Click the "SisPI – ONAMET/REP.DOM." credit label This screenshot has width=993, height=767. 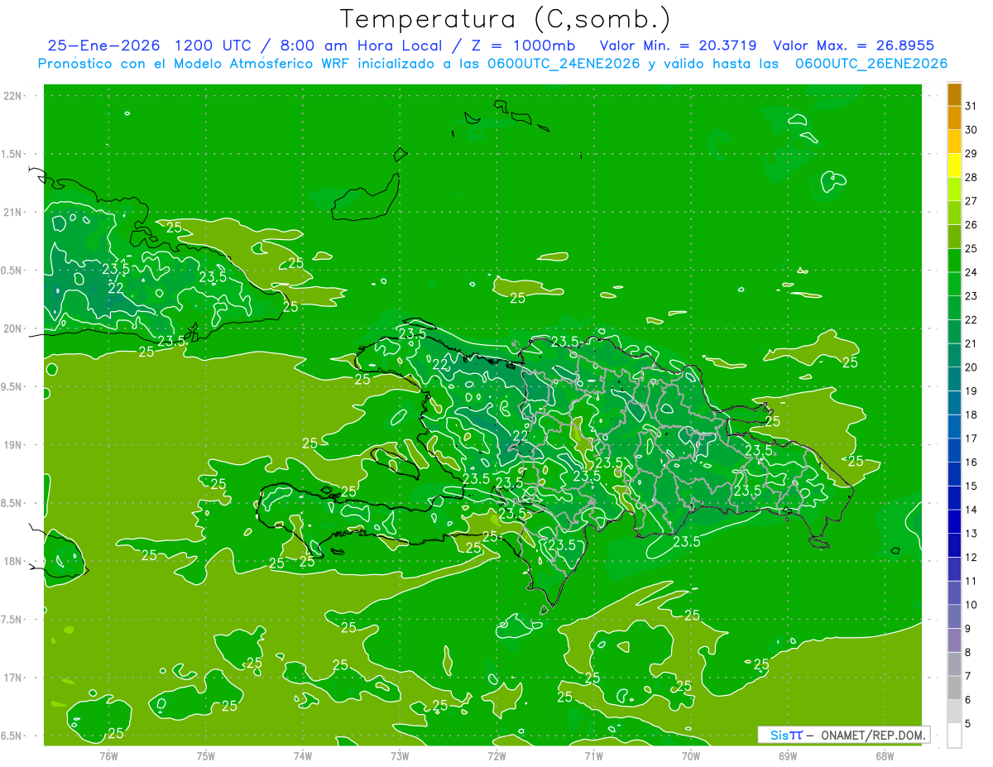tap(844, 735)
